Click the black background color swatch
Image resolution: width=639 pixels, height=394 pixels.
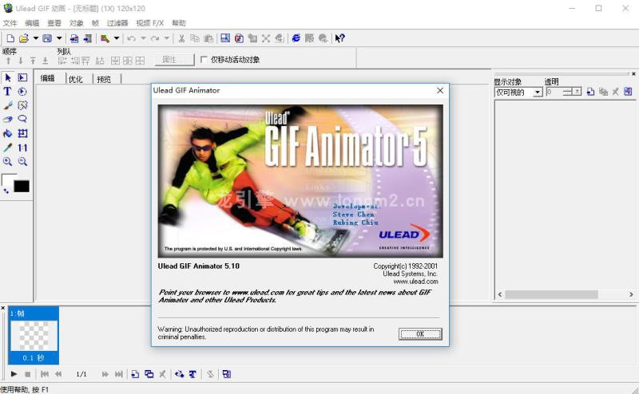22,187
